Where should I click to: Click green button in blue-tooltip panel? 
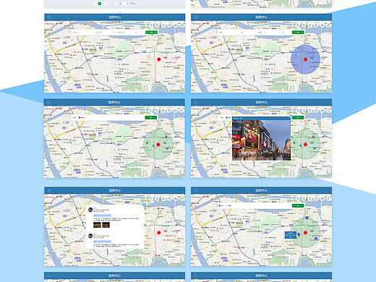click(x=298, y=205)
